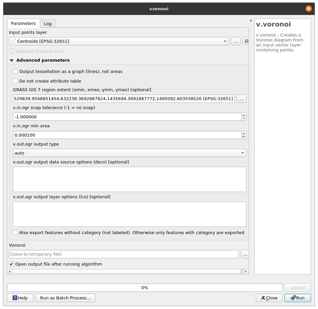Screen dimensions: 318x309
Task: Open v.out.ogr output type dropdown
Action: click(x=129, y=153)
